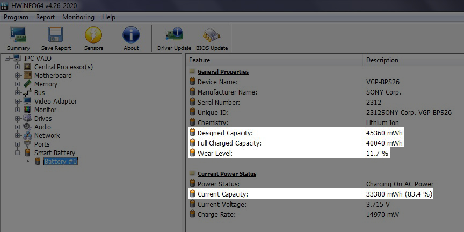The image size is (464, 232).
Task: Click the Charging On AC Power value
Action: [400, 184]
